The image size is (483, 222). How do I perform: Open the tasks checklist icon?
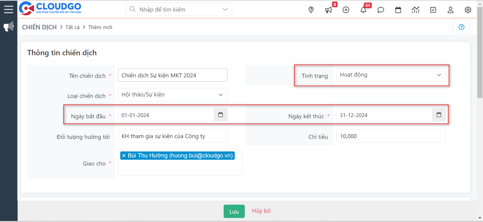tap(433, 10)
